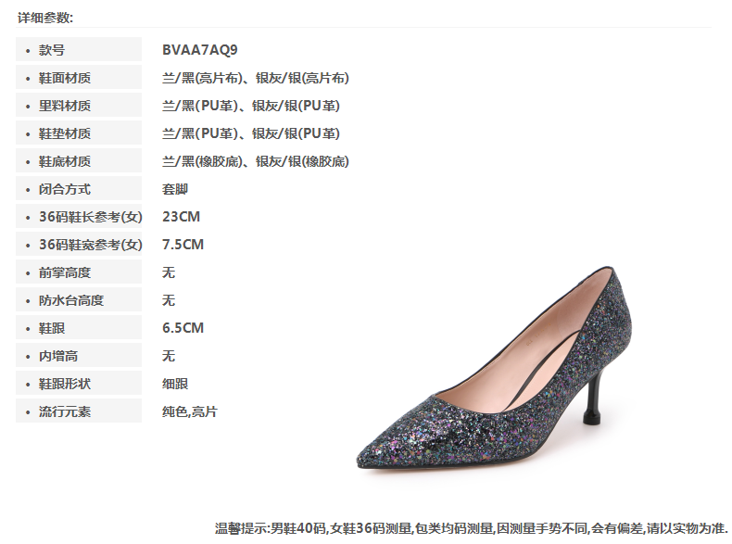Select the style number BVAA7AQ9 text
The height and width of the screenshot is (544, 732).
[x=200, y=50]
